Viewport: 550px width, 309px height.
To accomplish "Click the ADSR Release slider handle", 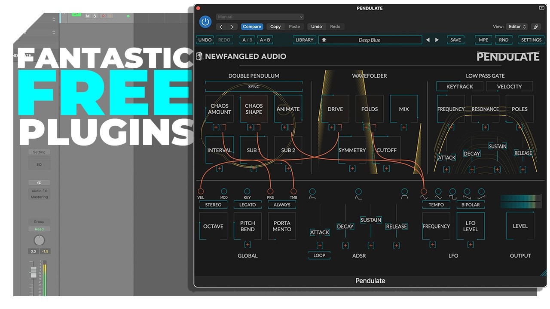I will pyautogui.click(x=396, y=227).
